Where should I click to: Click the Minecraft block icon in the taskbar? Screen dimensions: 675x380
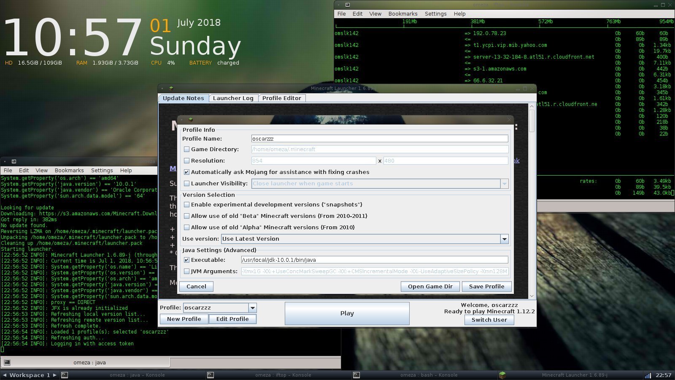(502, 375)
